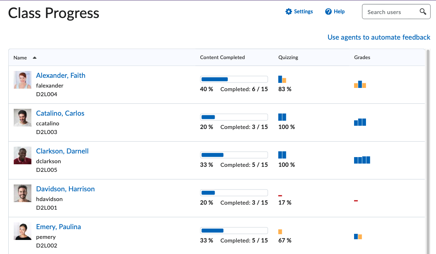Viewport: 436px width, 254px height.
Task: Sort by Name using the arrow
Action: (x=35, y=58)
